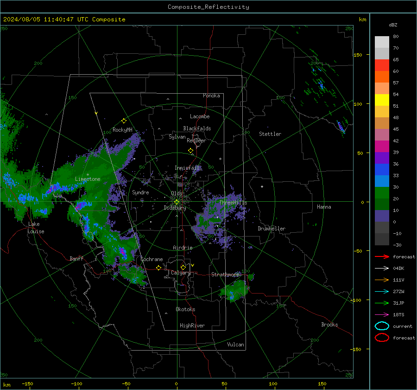Screen dimensions: 417x390
Task: Pick the bright yellow dBZ legend swatch
Action: 382,100
